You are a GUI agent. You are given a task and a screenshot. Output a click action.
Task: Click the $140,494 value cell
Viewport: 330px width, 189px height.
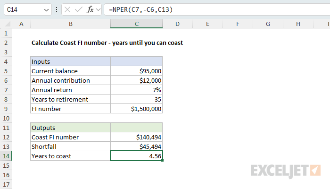[136, 137]
